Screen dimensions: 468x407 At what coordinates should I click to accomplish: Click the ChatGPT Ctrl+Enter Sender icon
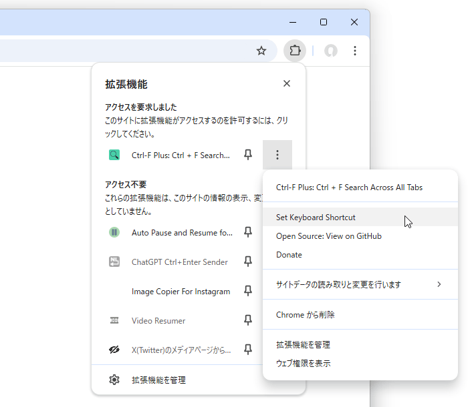[114, 262]
